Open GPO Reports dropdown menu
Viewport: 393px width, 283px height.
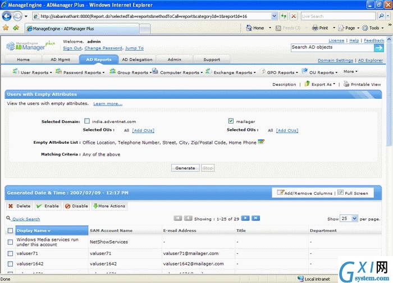280,72
